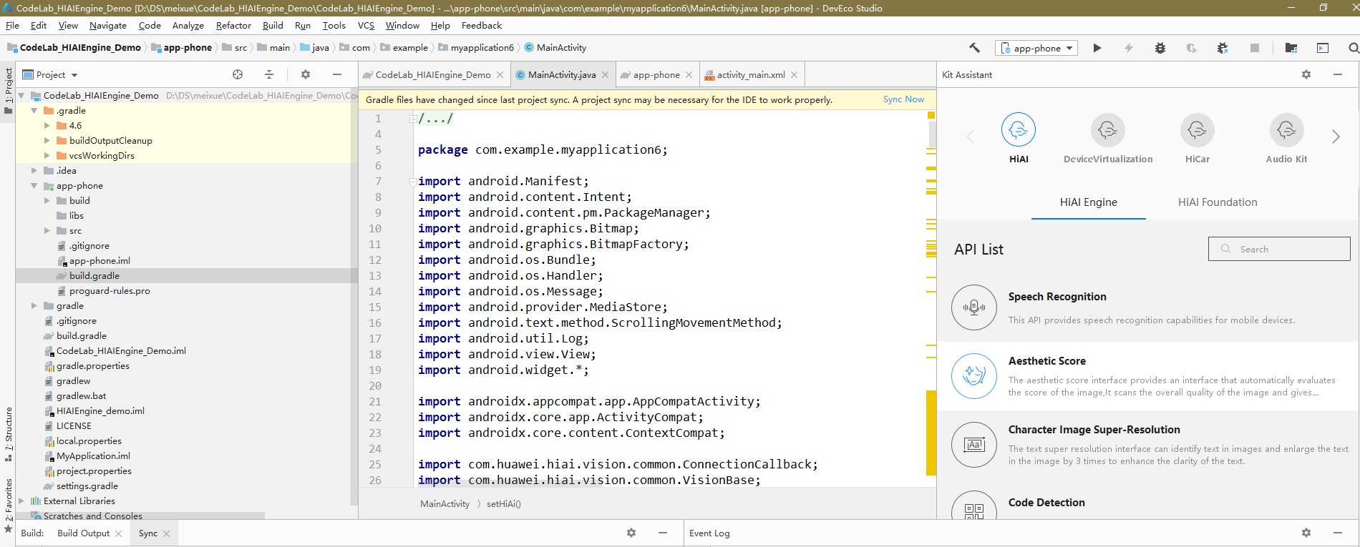1360x547 pixels.
Task: Run app-phone with the play button
Action: [1097, 48]
